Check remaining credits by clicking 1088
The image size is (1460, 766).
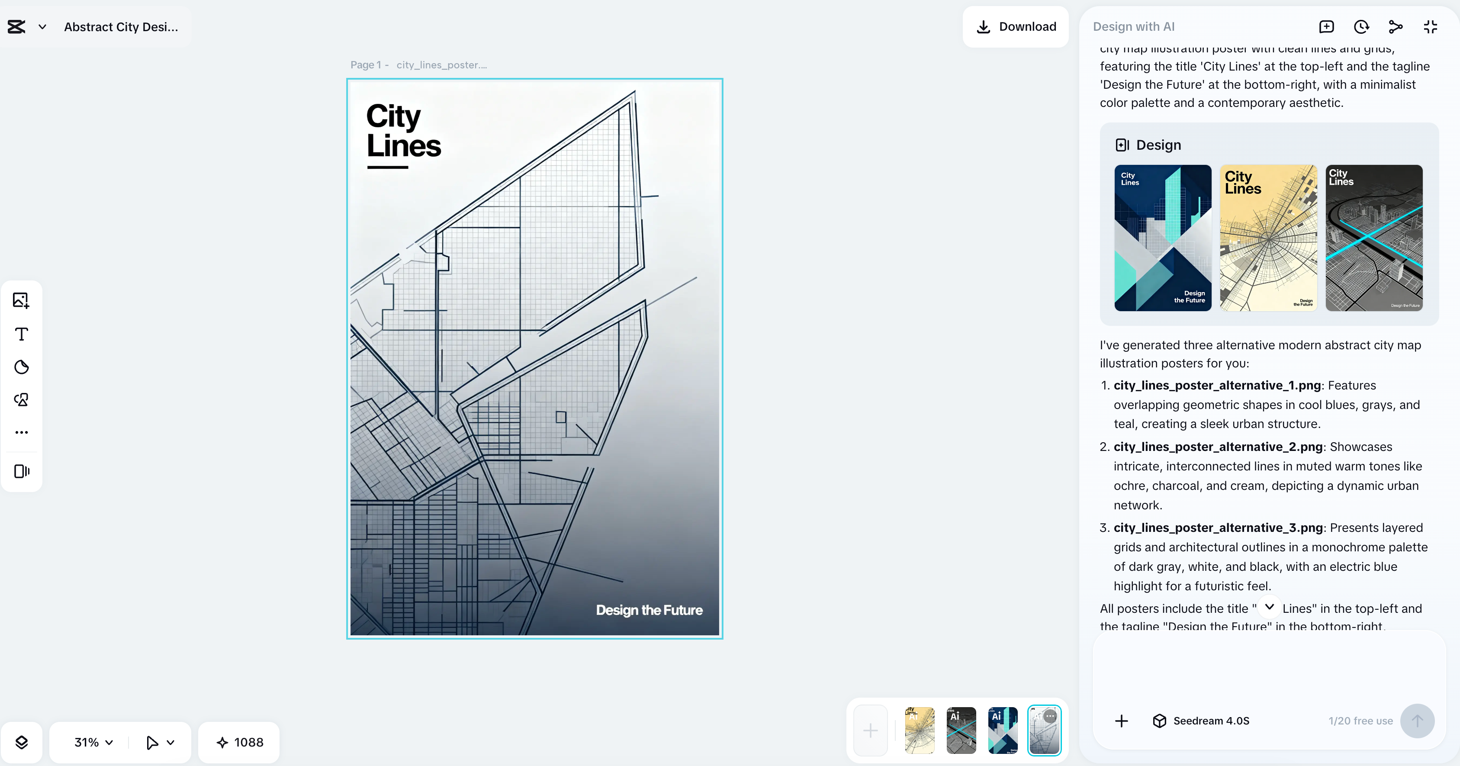click(238, 742)
